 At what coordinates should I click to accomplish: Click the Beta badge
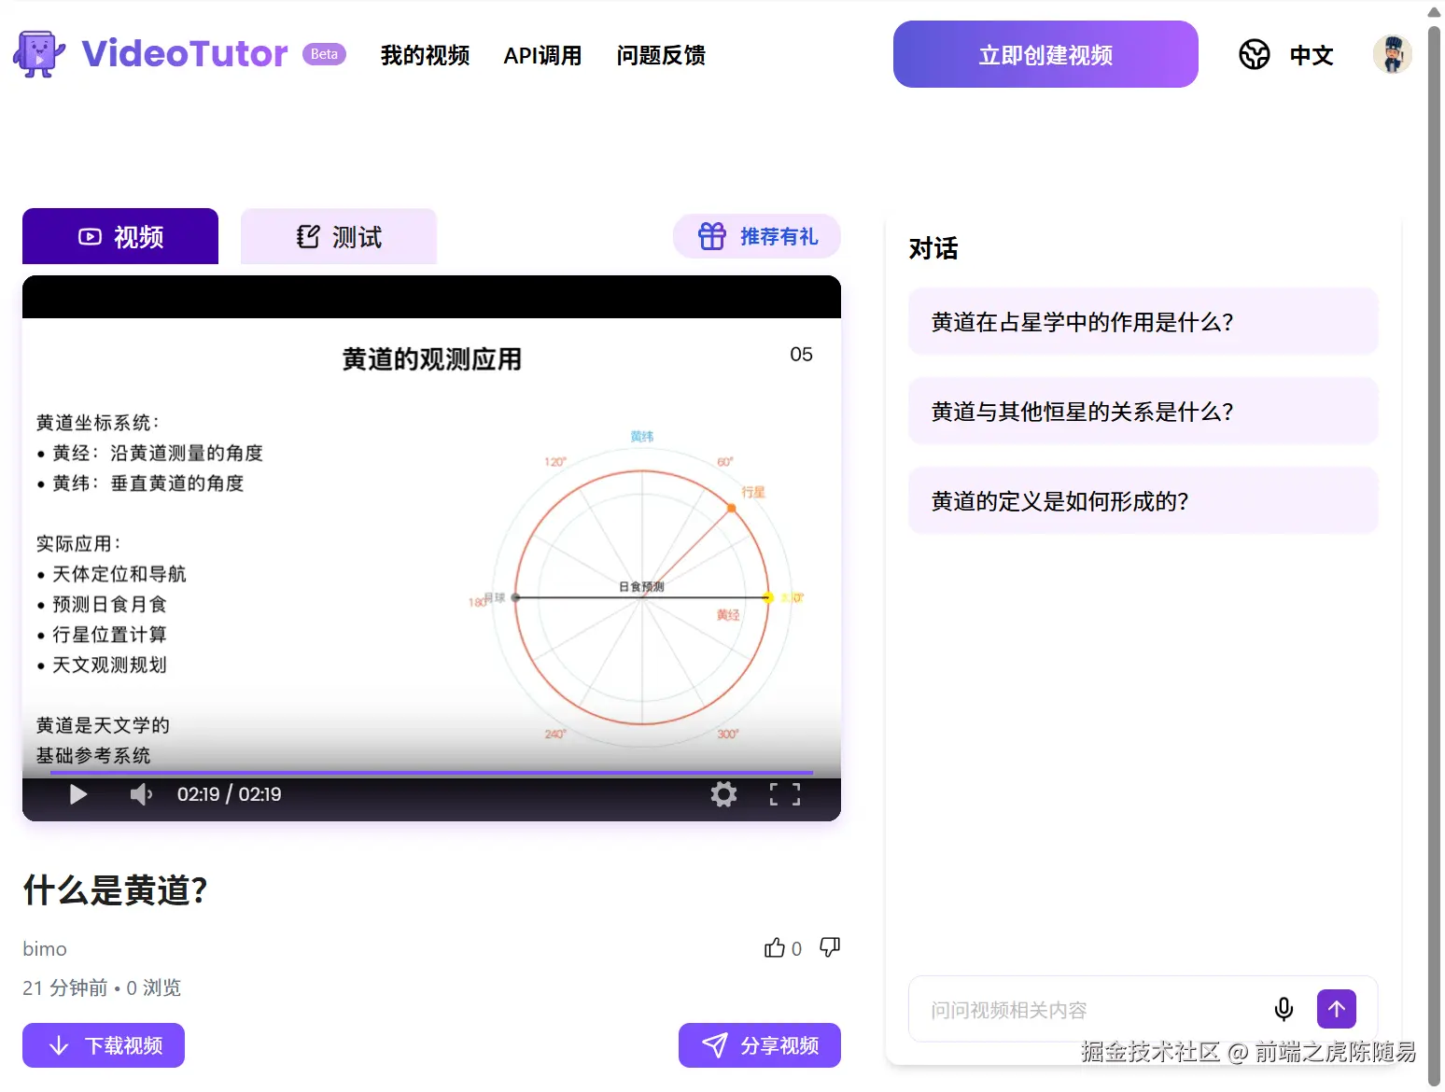click(324, 54)
